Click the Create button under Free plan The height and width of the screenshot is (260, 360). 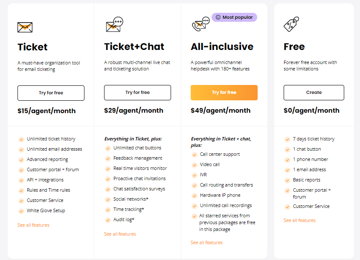(x=314, y=92)
